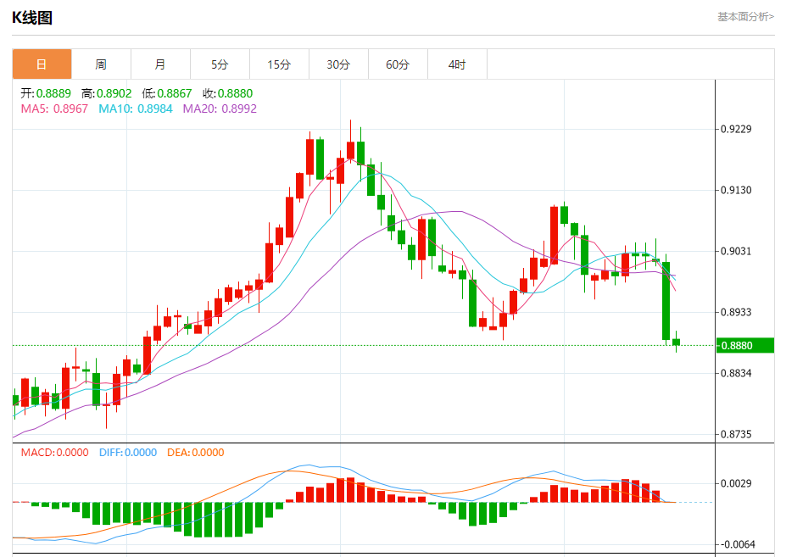Switch to the 月 monthly tab
The image size is (786, 557).
[x=160, y=64]
